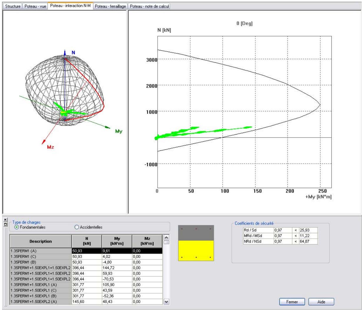Click the MRd / MSd coefficient label
Viewport: 362px width, 310px height.
click(x=258, y=236)
